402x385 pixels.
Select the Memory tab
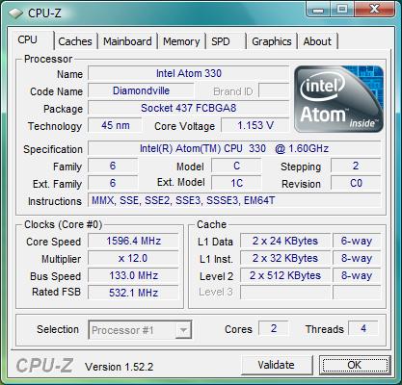(181, 41)
